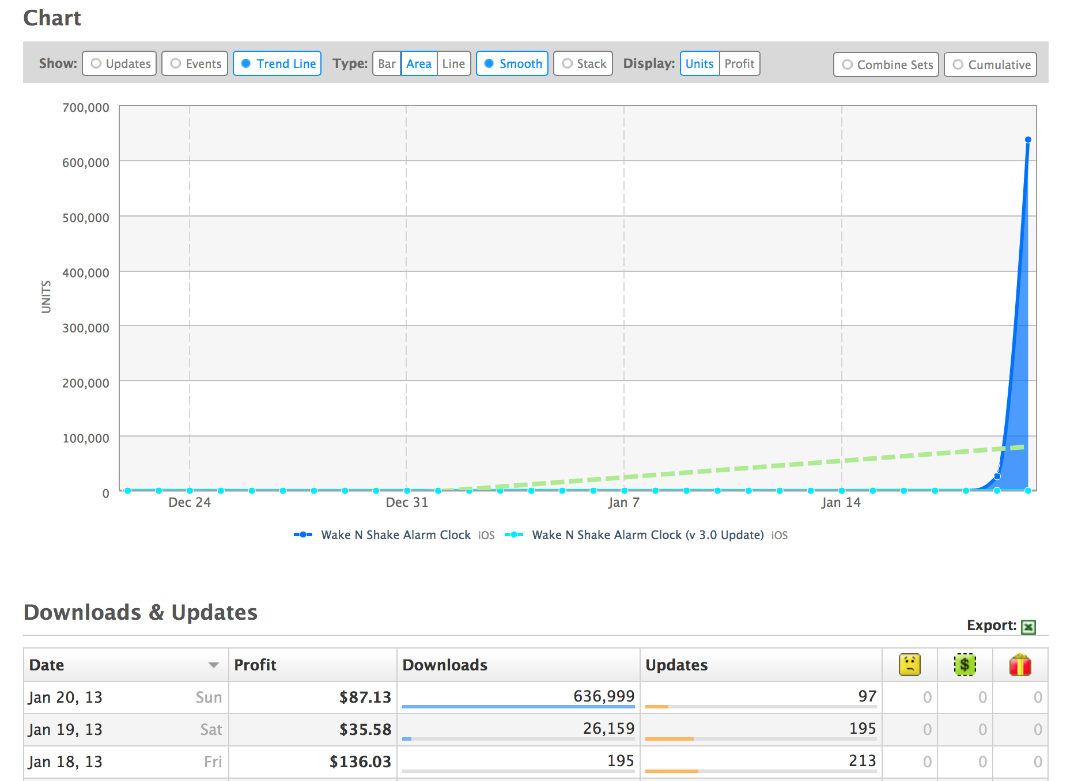Toggle the Updates show option

[119, 63]
